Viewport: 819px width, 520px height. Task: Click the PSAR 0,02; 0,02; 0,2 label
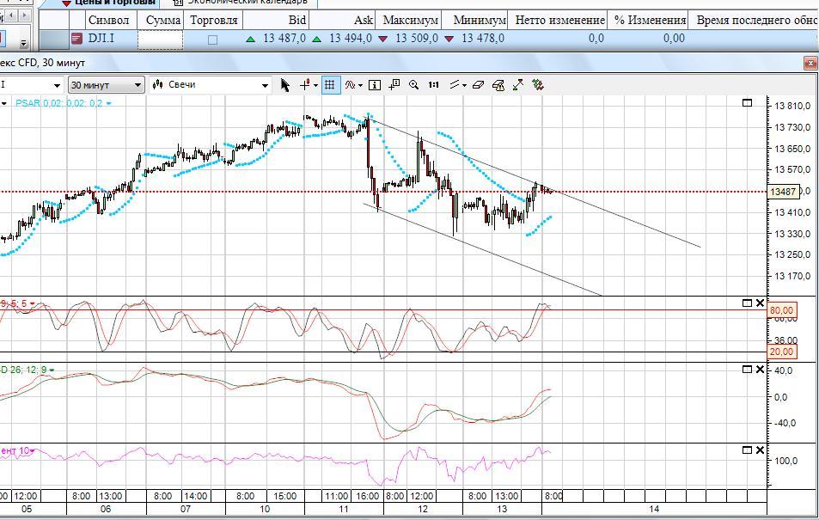[x=59, y=103]
